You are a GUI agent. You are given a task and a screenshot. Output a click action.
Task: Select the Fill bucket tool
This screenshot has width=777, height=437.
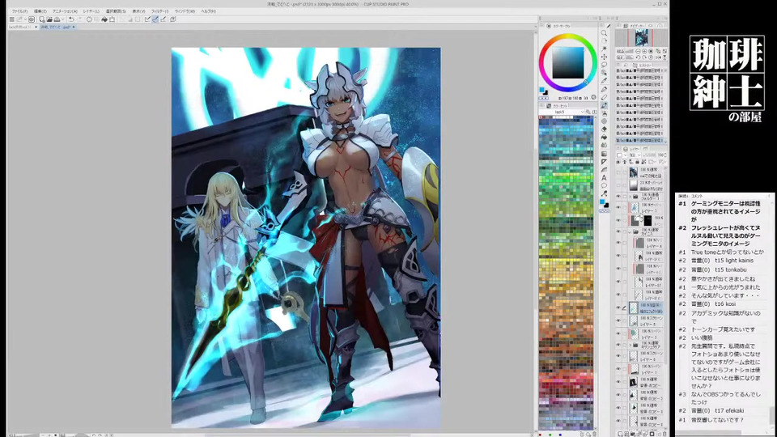pyautogui.click(x=604, y=137)
